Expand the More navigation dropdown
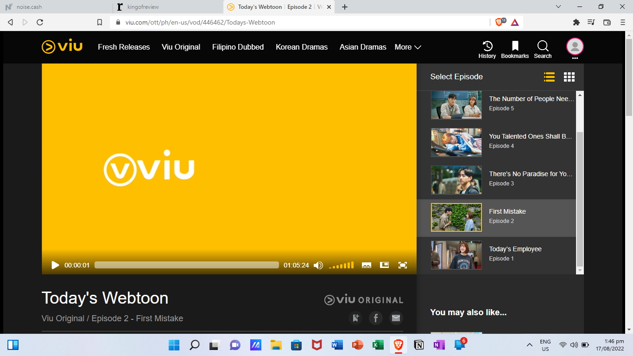Viewport: 633px width, 356px height. click(x=408, y=47)
